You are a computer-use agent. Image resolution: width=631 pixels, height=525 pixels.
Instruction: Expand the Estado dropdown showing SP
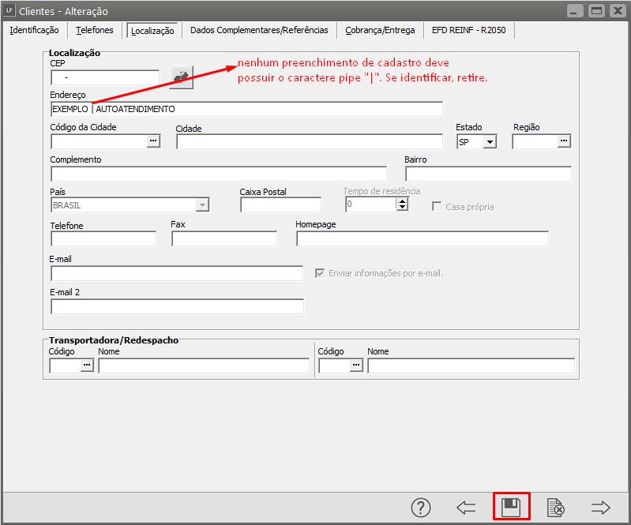(490, 142)
